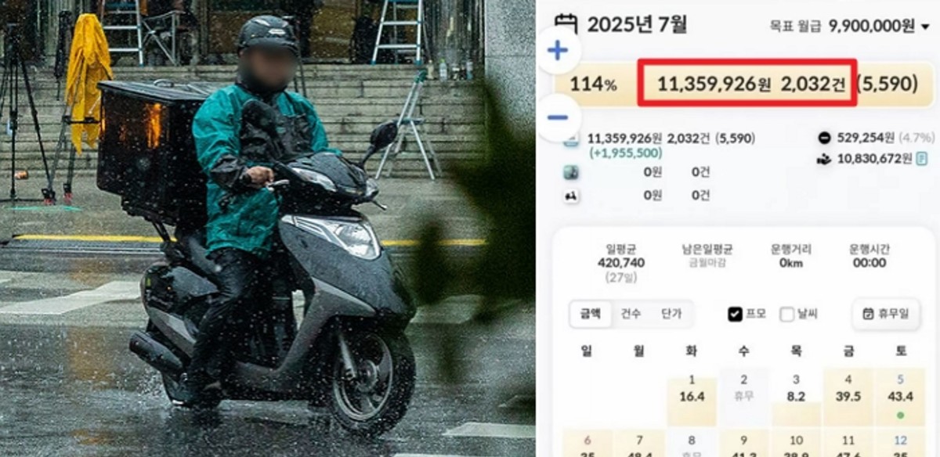Click the 114% goal progress bar
This screenshot has height=457, width=940.
[745, 84]
